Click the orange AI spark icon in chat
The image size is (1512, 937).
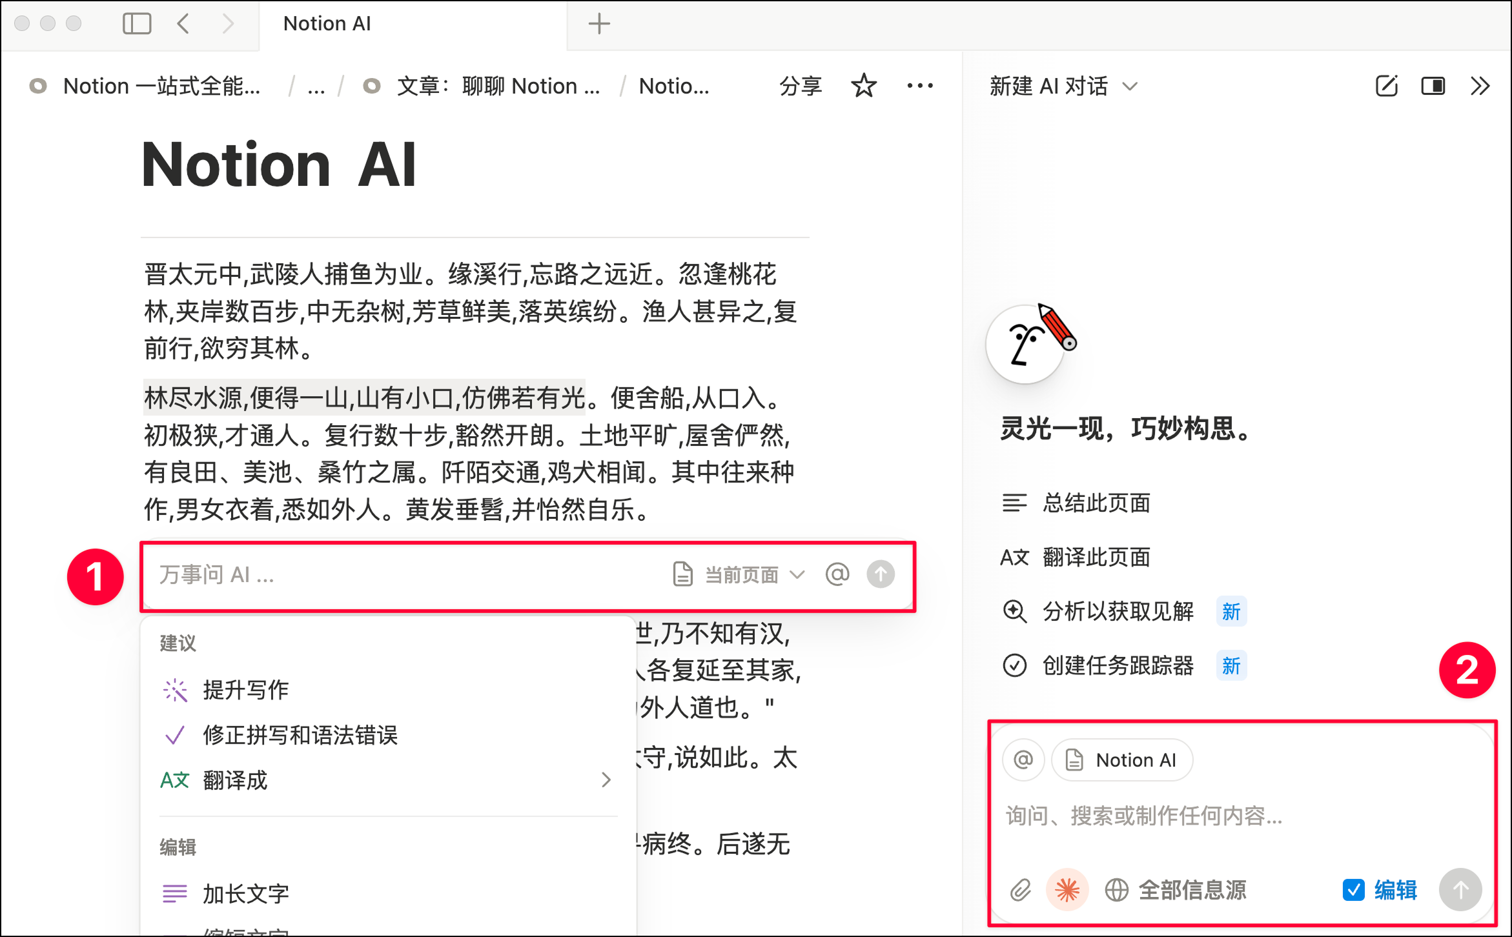[1067, 890]
